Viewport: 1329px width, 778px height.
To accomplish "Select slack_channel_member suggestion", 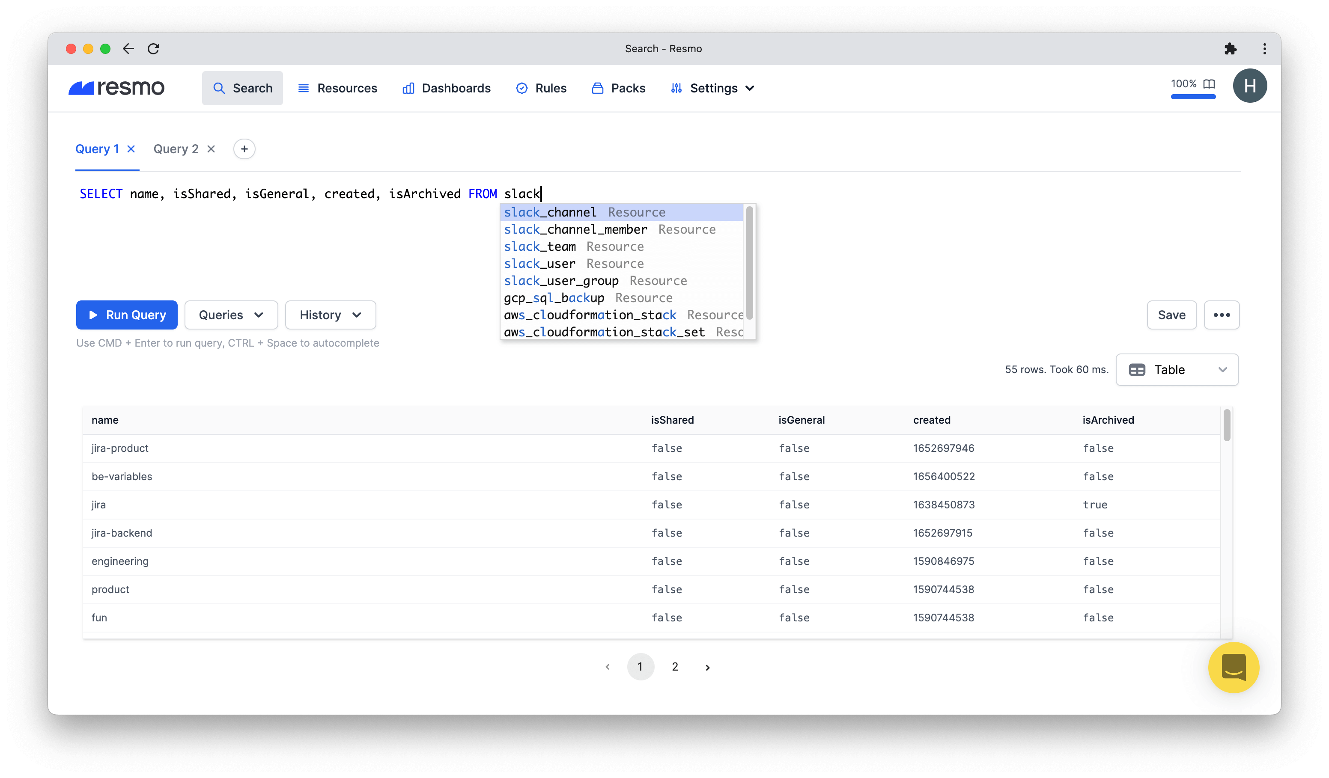I will (x=621, y=229).
